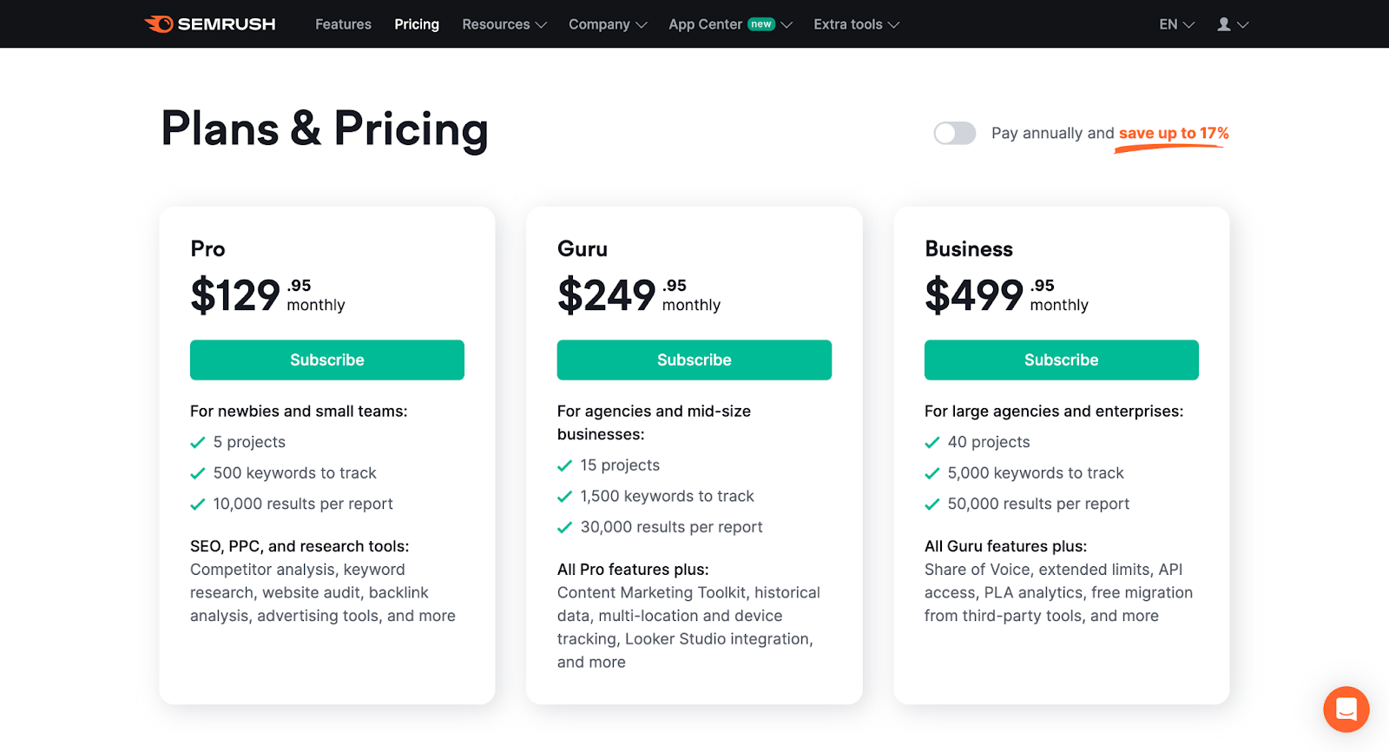The height and width of the screenshot is (752, 1389).
Task: Click the Semrush logo
Action: (x=210, y=23)
